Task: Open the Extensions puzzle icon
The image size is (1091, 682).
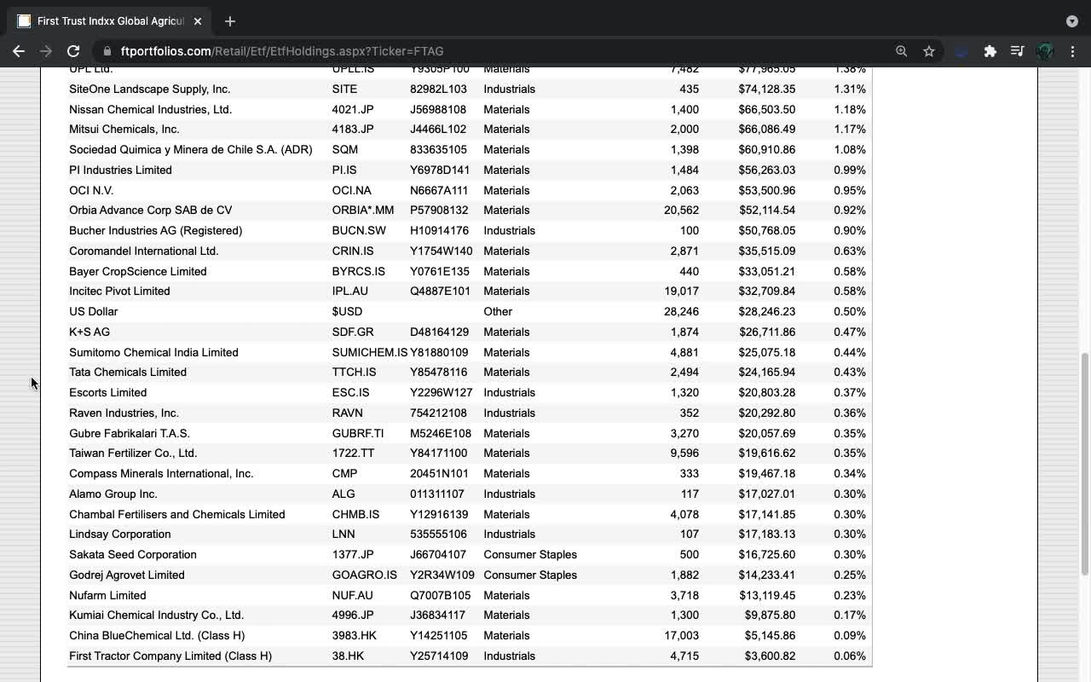Action: (x=990, y=51)
